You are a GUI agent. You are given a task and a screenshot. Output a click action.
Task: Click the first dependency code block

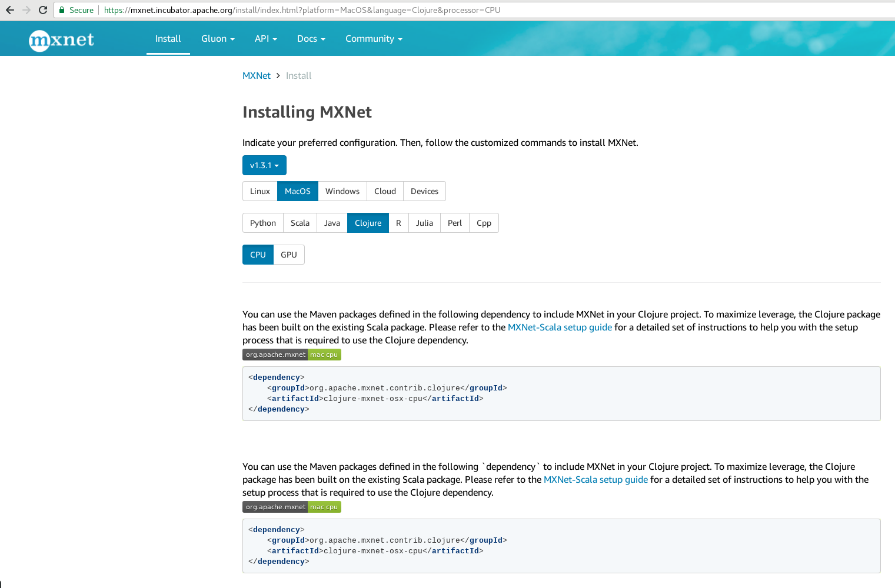point(561,393)
